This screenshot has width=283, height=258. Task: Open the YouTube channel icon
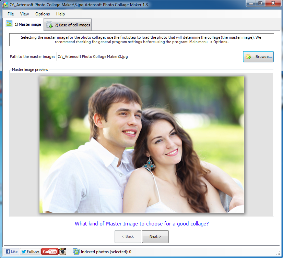pyautogui.click(x=50, y=251)
